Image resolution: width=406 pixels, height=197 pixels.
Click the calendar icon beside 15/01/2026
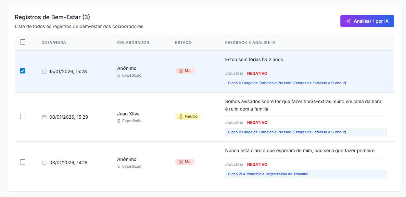point(44,72)
